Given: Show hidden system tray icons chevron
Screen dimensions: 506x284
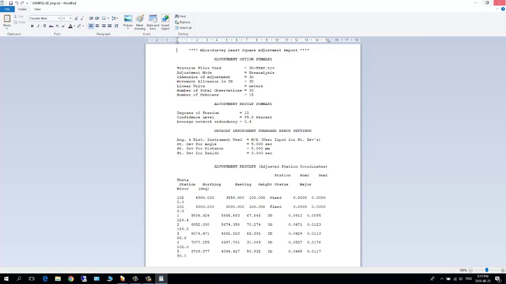Looking at the screenshot, I should click(x=442, y=279).
